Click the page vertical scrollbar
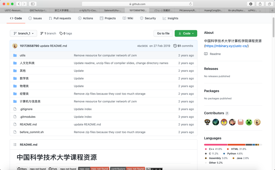Viewport: 275px width, 170px height. click(273, 27)
